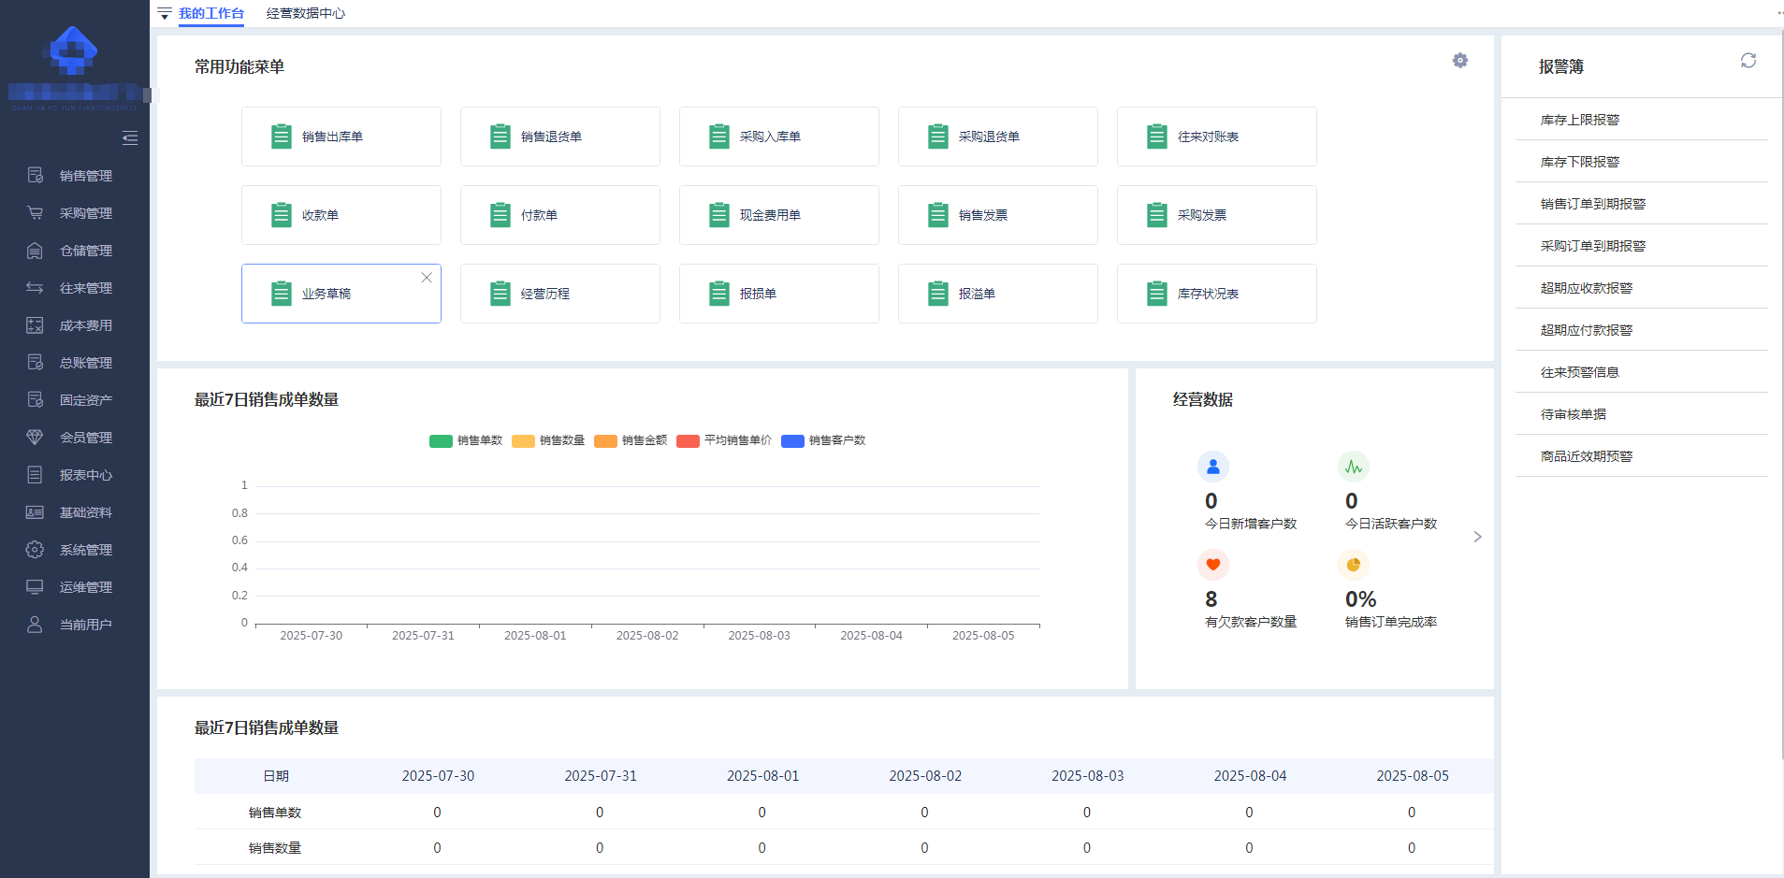Refresh the alarm book panel

[1748, 61]
